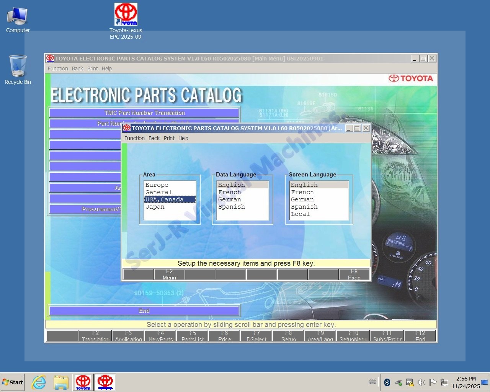Pick Spanish in the Data Language list

232,207
